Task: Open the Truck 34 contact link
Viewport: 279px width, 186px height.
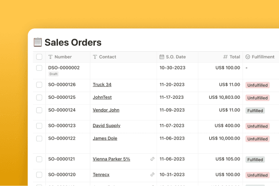Action: tap(102, 84)
